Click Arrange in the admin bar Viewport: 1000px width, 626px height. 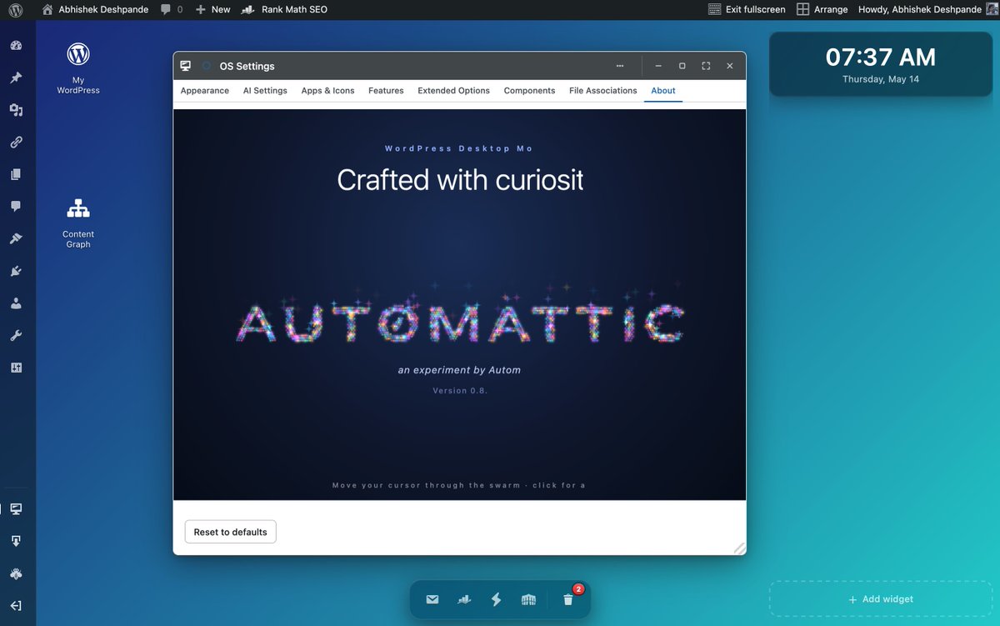(822, 9)
